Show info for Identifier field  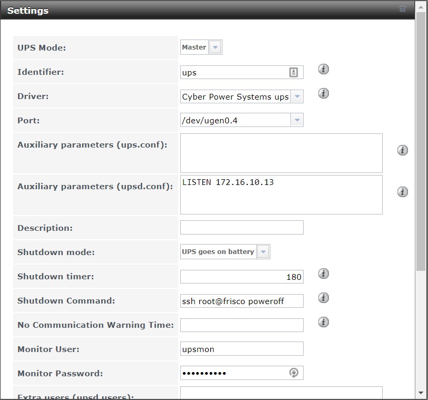pos(324,69)
